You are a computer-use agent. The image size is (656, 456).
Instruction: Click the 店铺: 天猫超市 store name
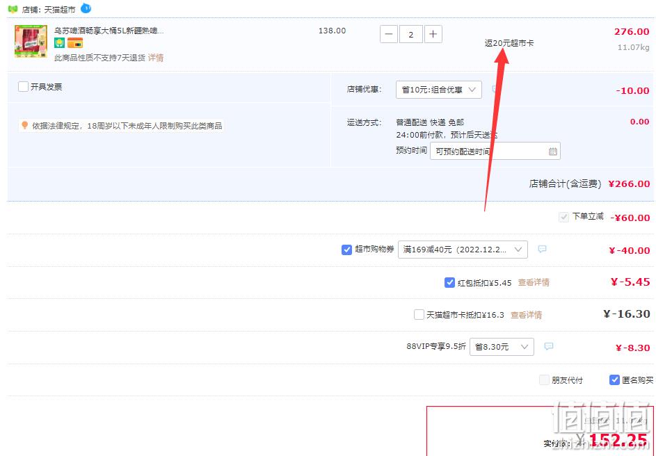coord(49,10)
